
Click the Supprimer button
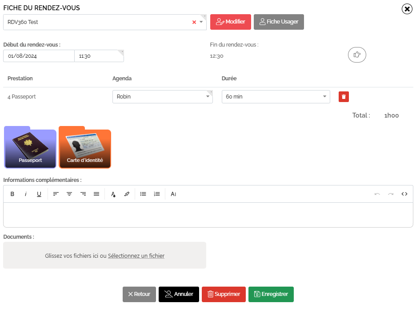click(x=224, y=294)
